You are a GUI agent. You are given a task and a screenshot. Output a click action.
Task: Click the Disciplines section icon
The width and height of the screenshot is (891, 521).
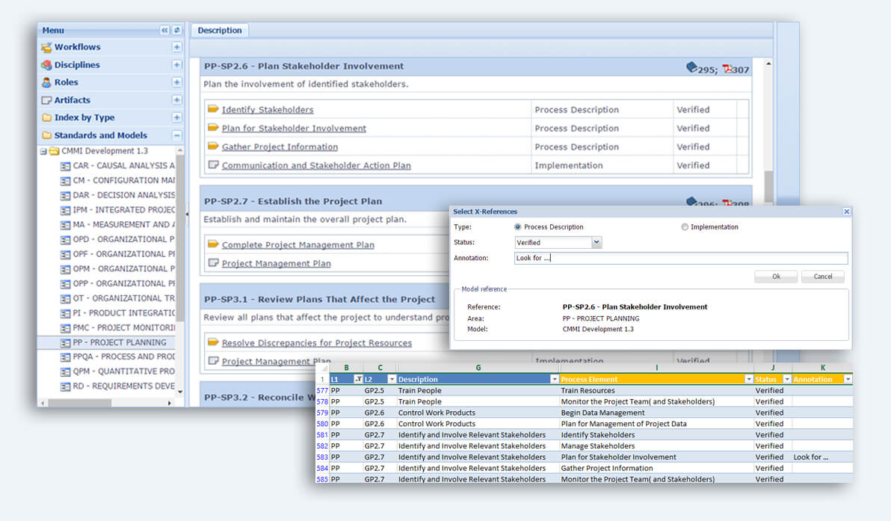point(46,65)
